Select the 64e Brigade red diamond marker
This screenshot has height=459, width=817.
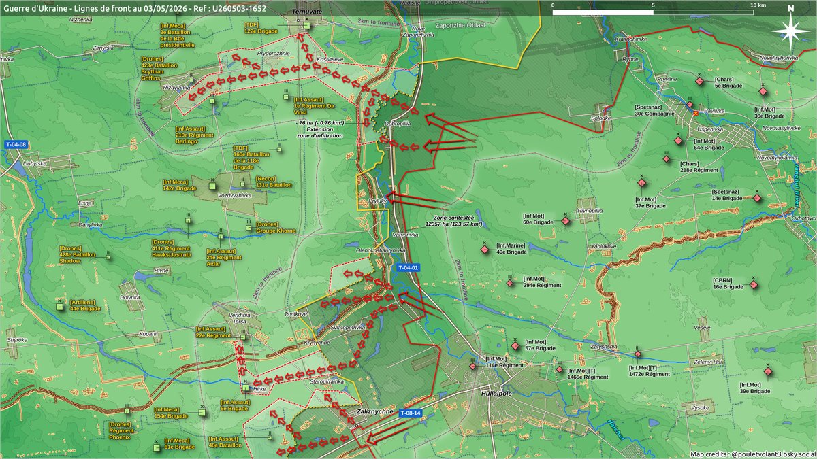tap(677, 141)
